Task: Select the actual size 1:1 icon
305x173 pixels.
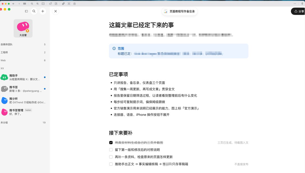Action: 43,4
